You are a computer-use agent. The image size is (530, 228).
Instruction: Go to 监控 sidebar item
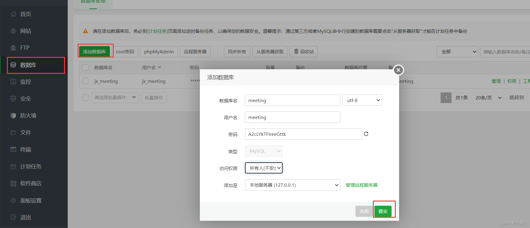(26, 82)
